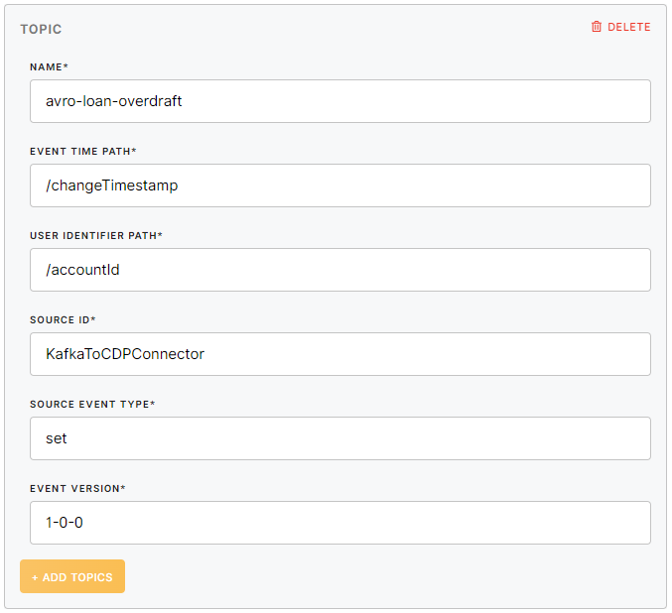The width and height of the screenshot is (672, 613).
Task: Click the Event Time Path input field
Action: (x=340, y=185)
